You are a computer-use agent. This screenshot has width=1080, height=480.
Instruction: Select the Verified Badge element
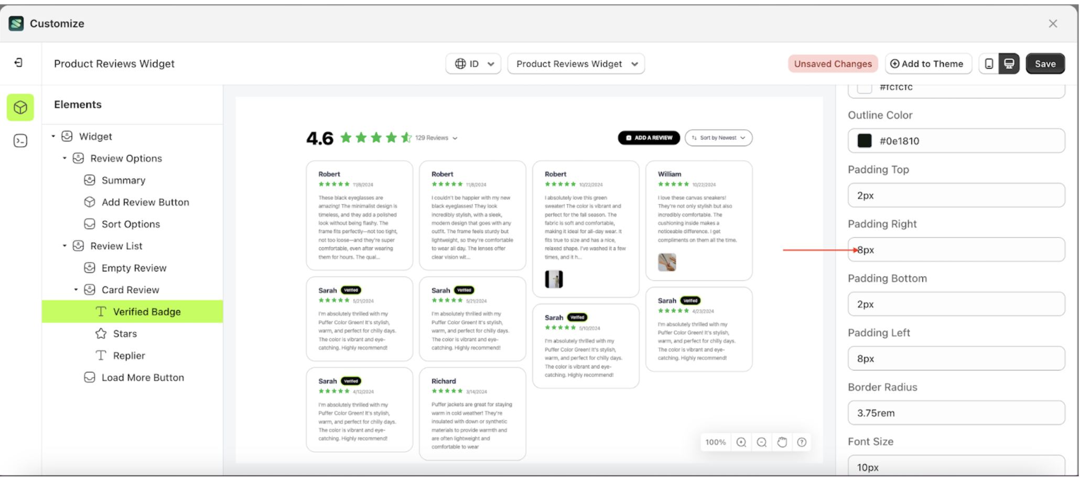tap(146, 311)
